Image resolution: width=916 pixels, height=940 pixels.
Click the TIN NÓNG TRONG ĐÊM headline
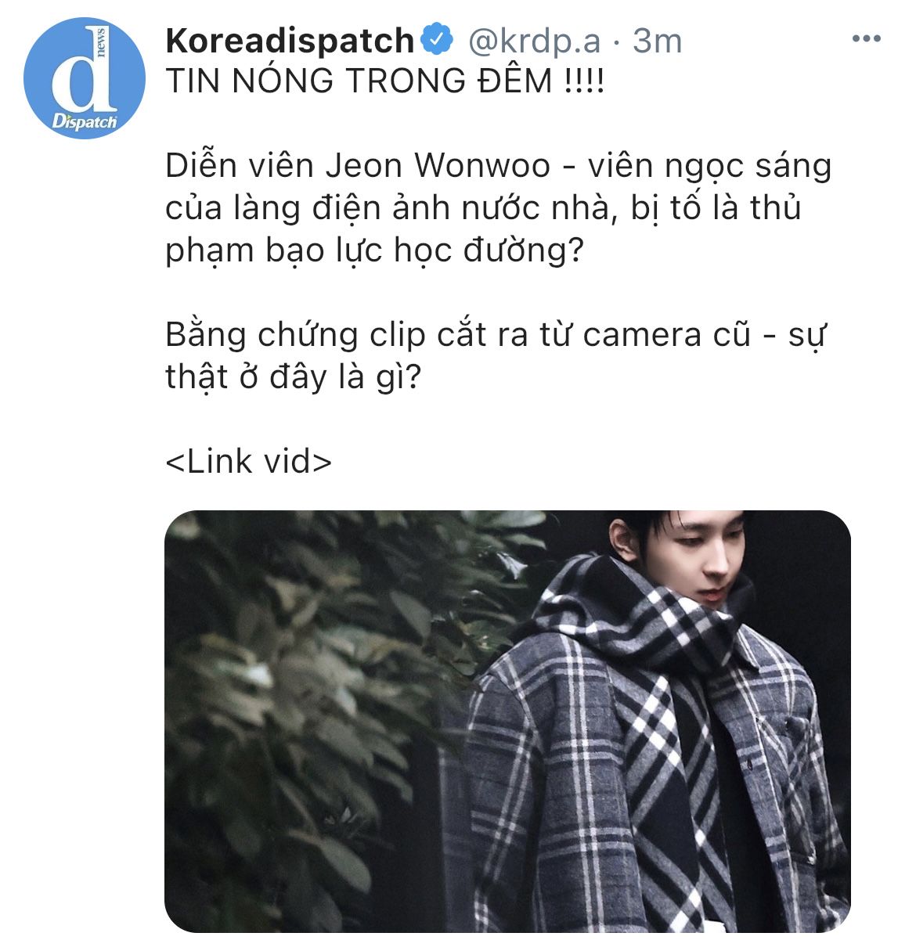point(385,81)
